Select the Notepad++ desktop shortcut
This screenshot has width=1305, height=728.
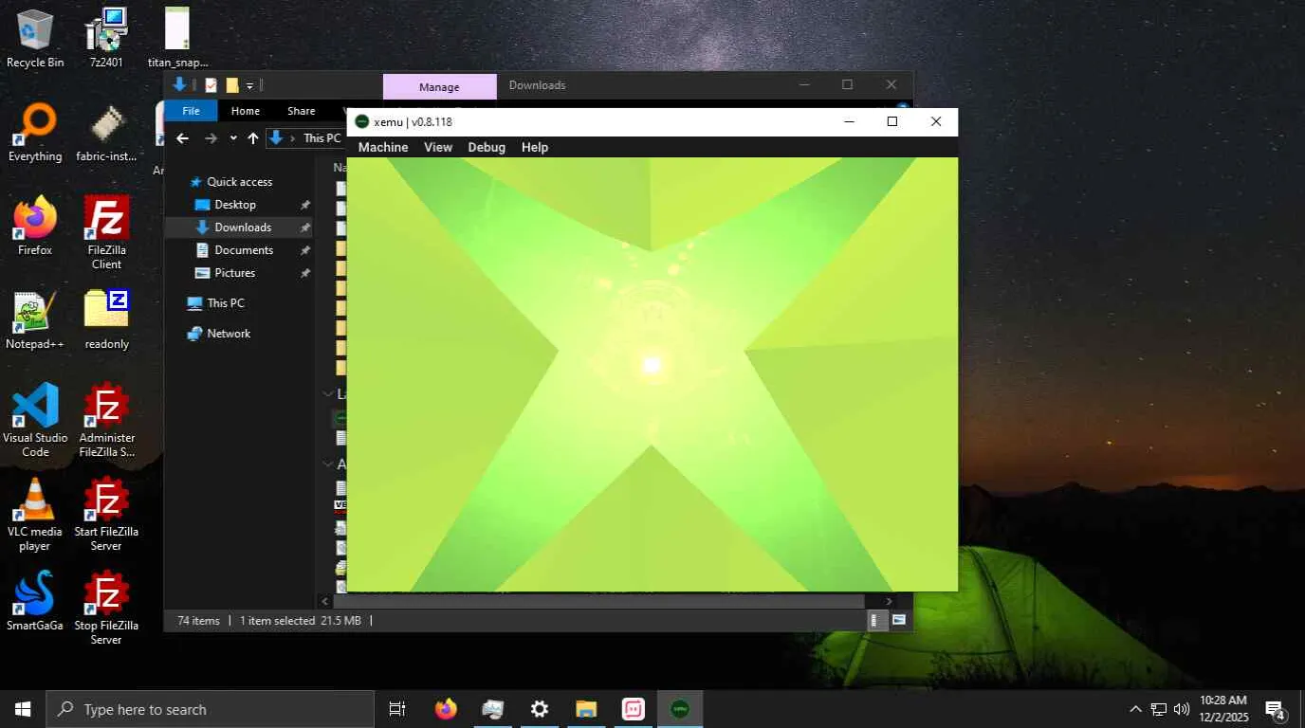click(x=35, y=319)
